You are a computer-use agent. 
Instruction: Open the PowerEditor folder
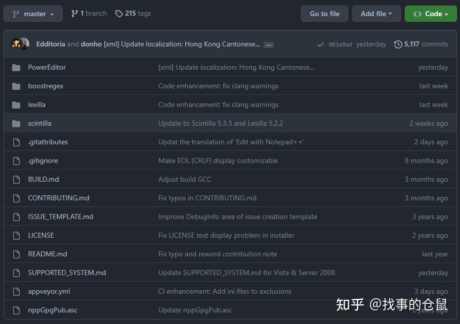point(47,67)
